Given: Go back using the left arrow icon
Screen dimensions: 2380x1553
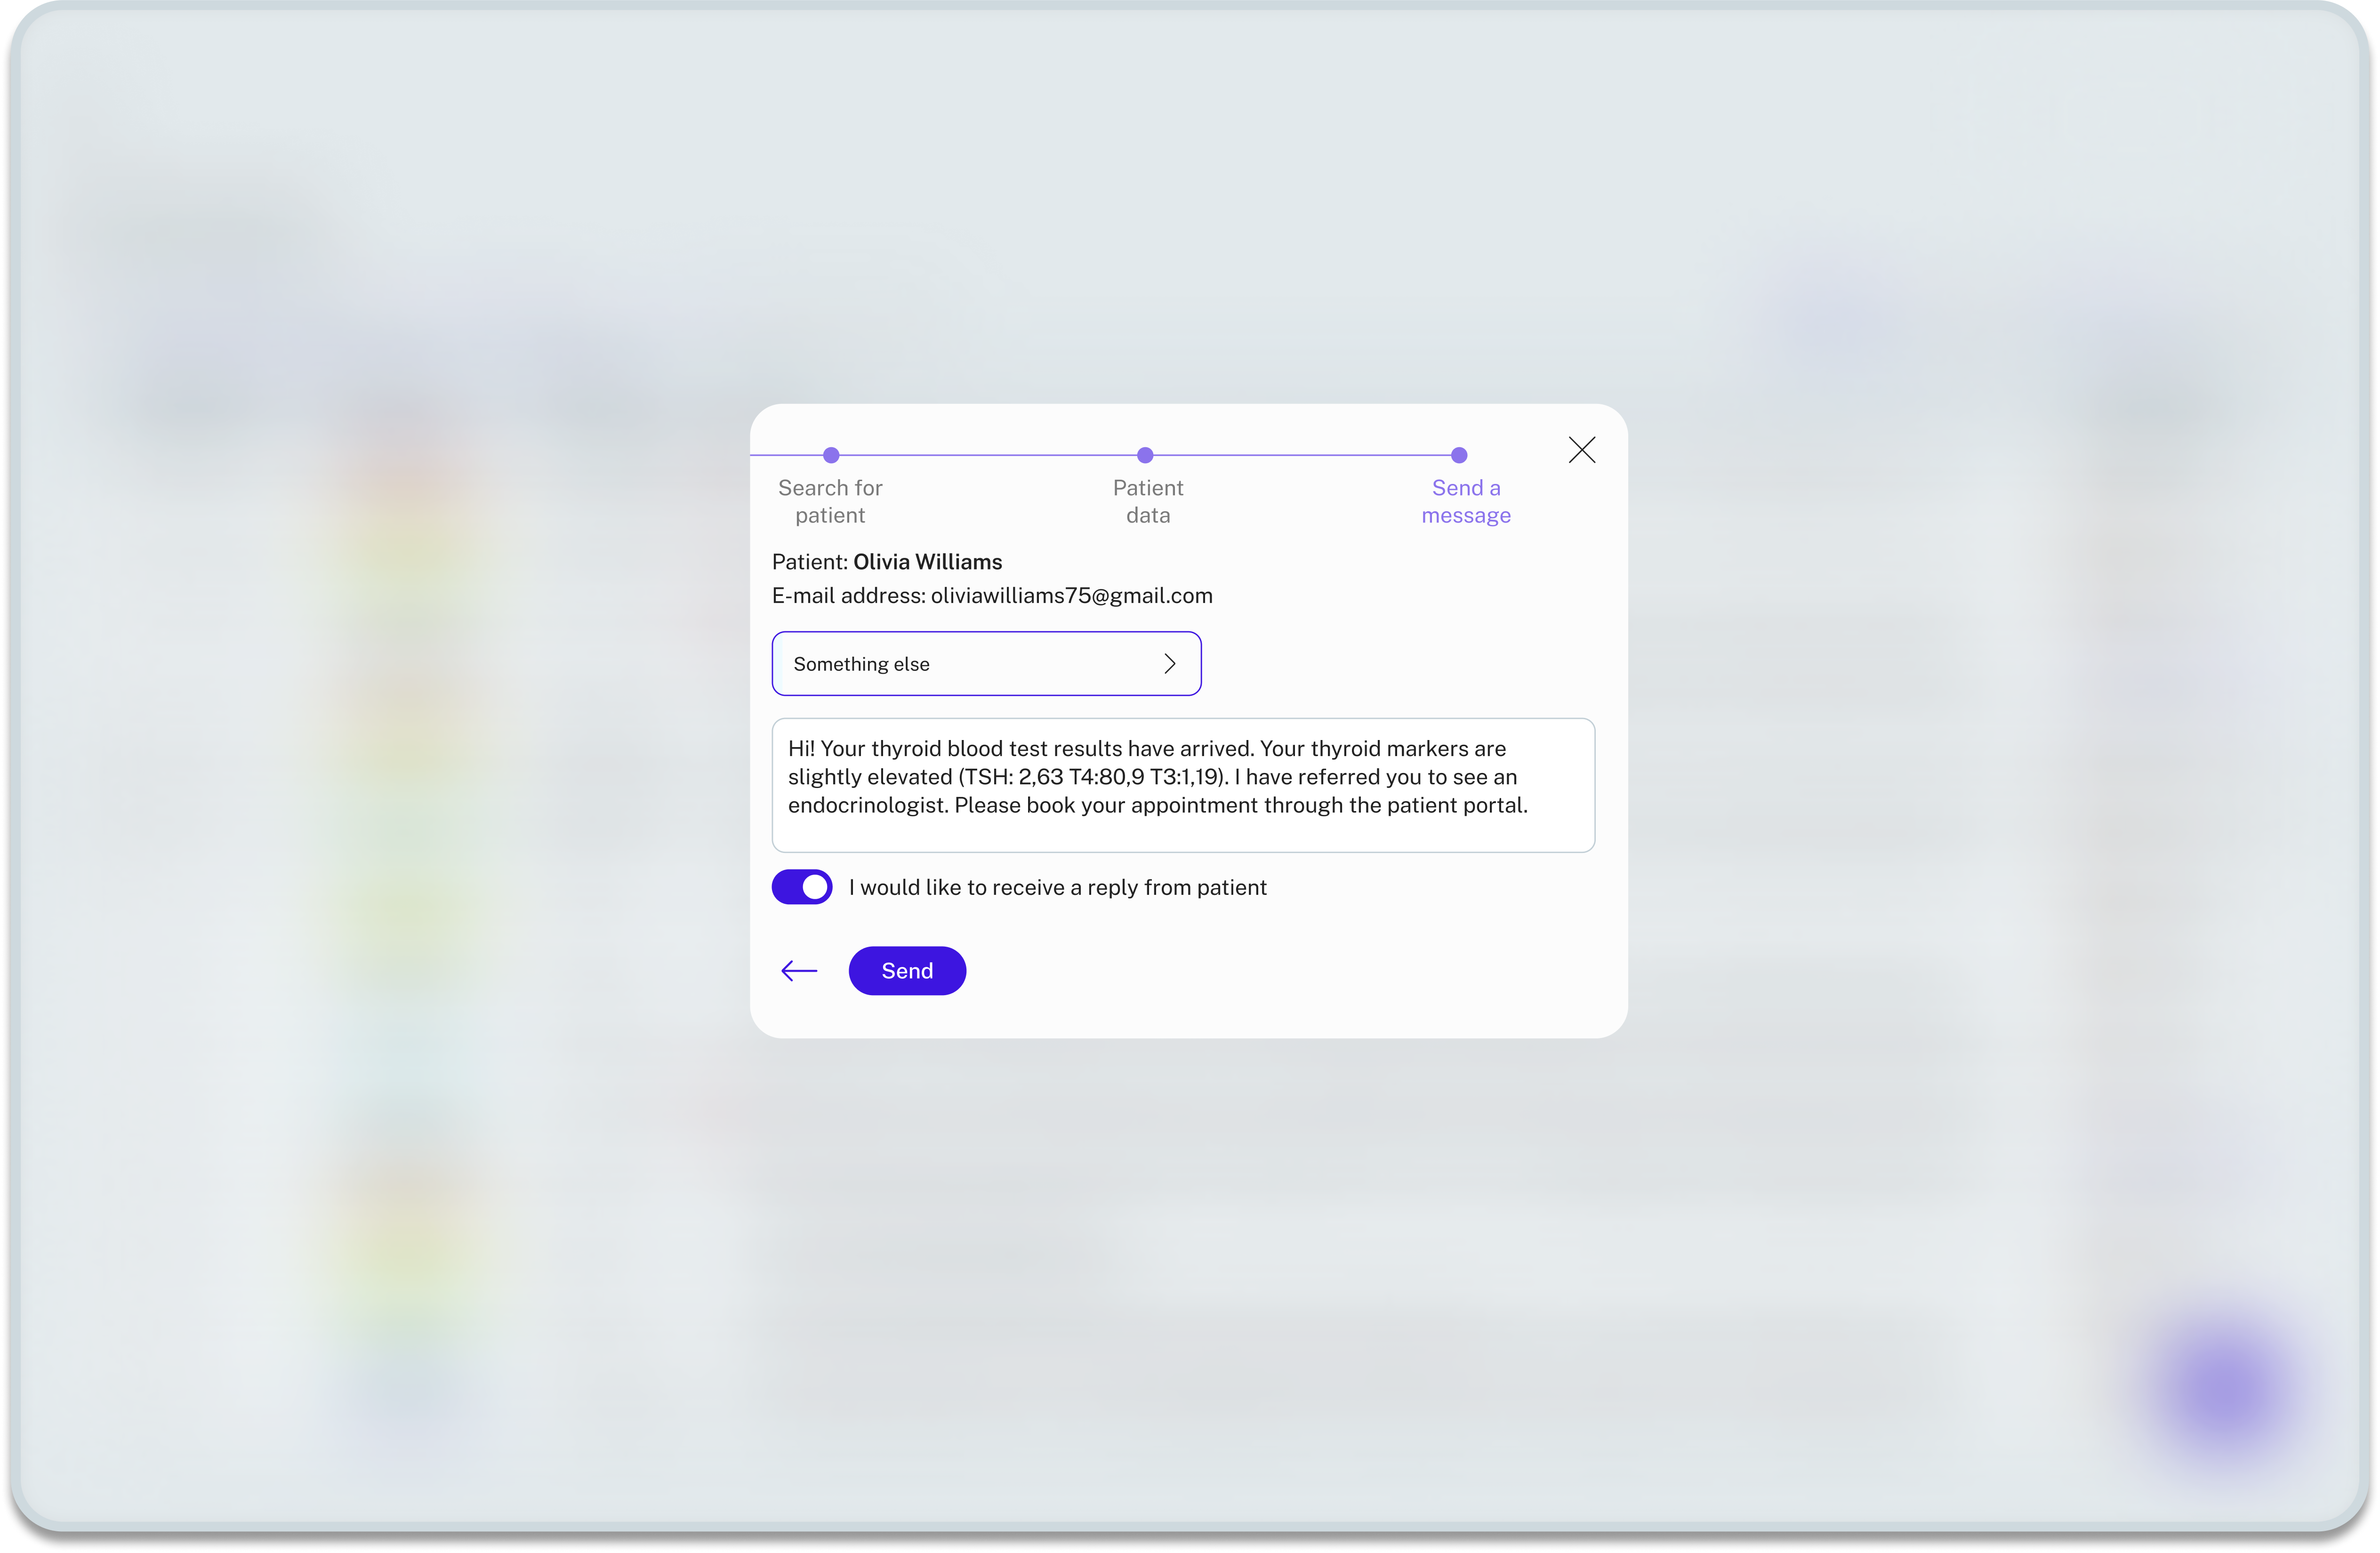Looking at the screenshot, I should (x=799, y=970).
